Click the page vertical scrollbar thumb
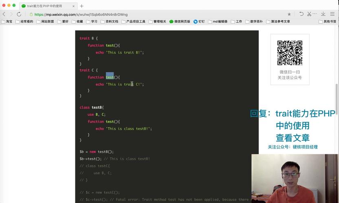 tap(337, 98)
